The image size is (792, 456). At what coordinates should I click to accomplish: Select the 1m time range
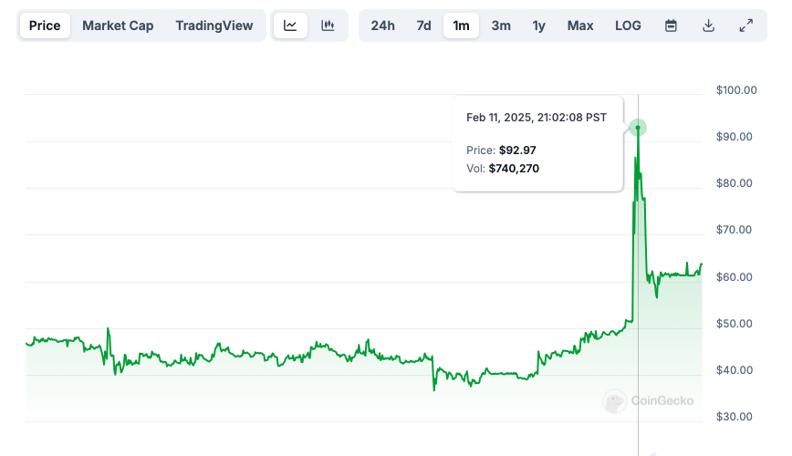tap(462, 26)
